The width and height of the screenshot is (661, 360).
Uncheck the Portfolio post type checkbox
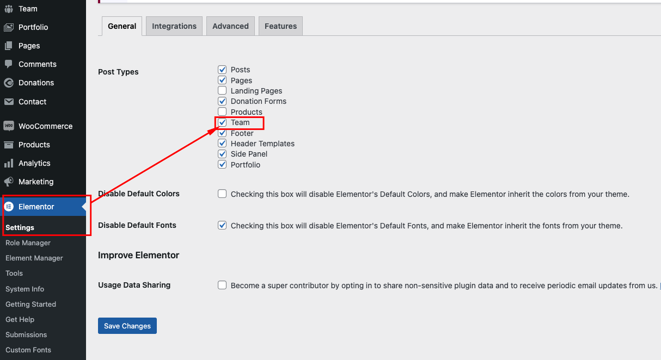(222, 165)
